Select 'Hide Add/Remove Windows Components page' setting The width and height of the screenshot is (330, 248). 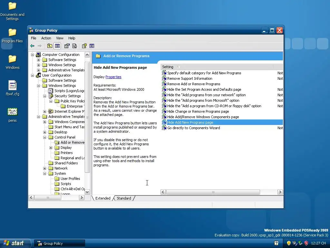click(203, 117)
